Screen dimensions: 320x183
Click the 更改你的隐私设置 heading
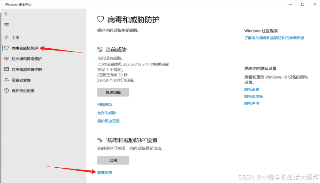pyautogui.click(x=260, y=68)
